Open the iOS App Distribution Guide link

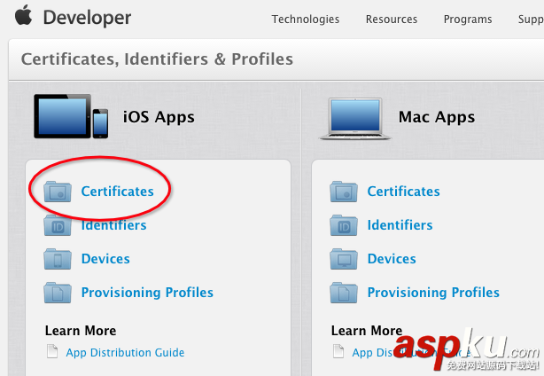pyautogui.click(x=125, y=353)
